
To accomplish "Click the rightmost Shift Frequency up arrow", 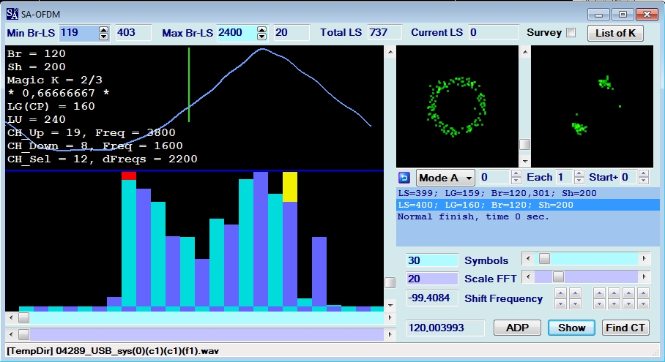I will point(643,293).
